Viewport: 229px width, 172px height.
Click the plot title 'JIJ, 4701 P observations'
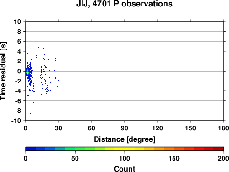pos(125,4)
